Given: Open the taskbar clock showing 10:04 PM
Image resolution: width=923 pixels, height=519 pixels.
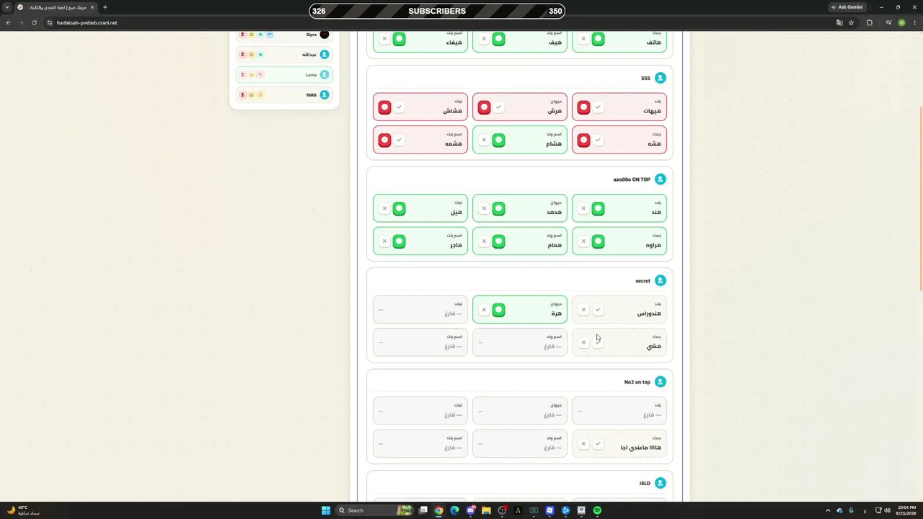Looking at the screenshot, I should tap(907, 510).
